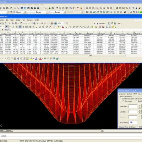Open the Excel Veri menu

pos(24,20)
